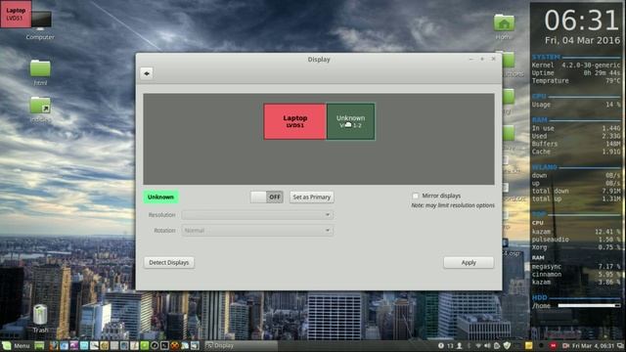Image resolution: width=626 pixels, height=352 pixels.
Task: Click the Kazam recording camera tray icon
Action: 565,345
